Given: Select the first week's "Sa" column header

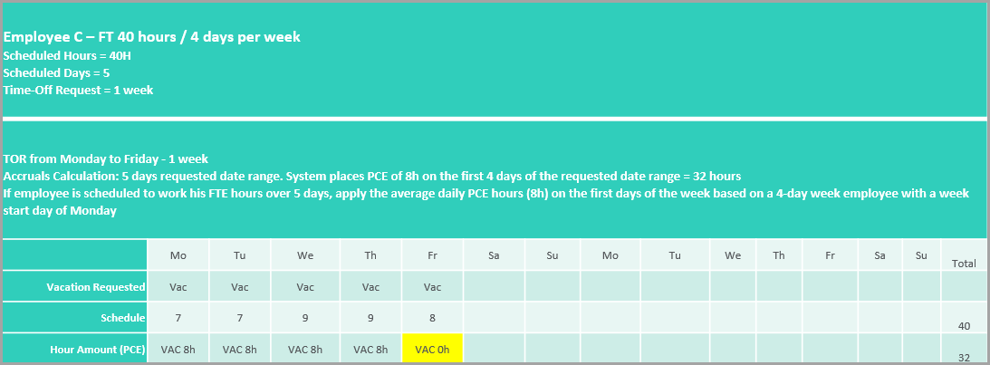Looking at the screenshot, I should 494,255.
